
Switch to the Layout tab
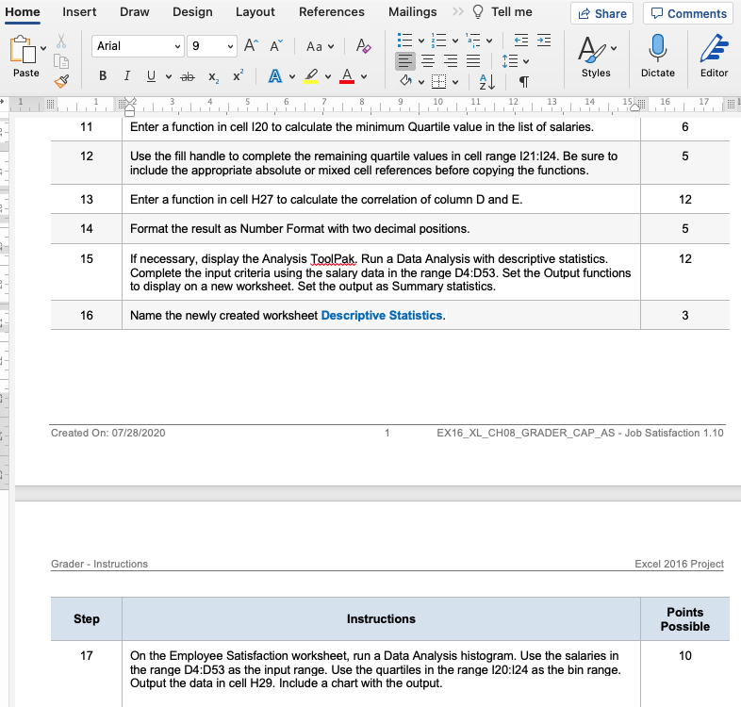pyautogui.click(x=255, y=12)
